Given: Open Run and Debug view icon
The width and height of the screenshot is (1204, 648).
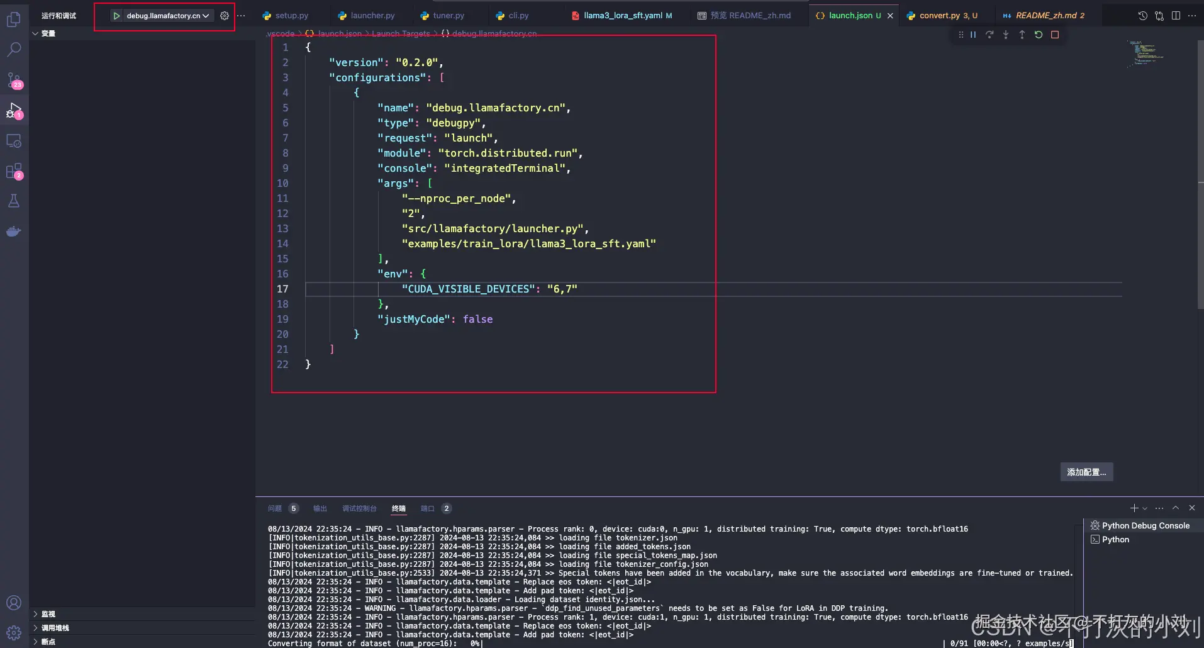Looking at the screenshot, I should 14,111.
